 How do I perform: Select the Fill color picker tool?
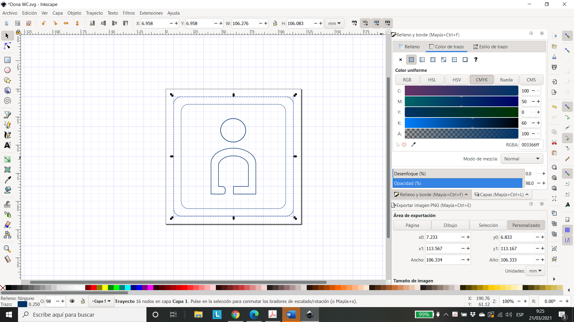(x=413, y=144)
